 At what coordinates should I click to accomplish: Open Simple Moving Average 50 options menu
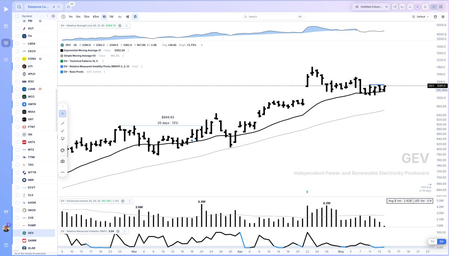(122, 55)
